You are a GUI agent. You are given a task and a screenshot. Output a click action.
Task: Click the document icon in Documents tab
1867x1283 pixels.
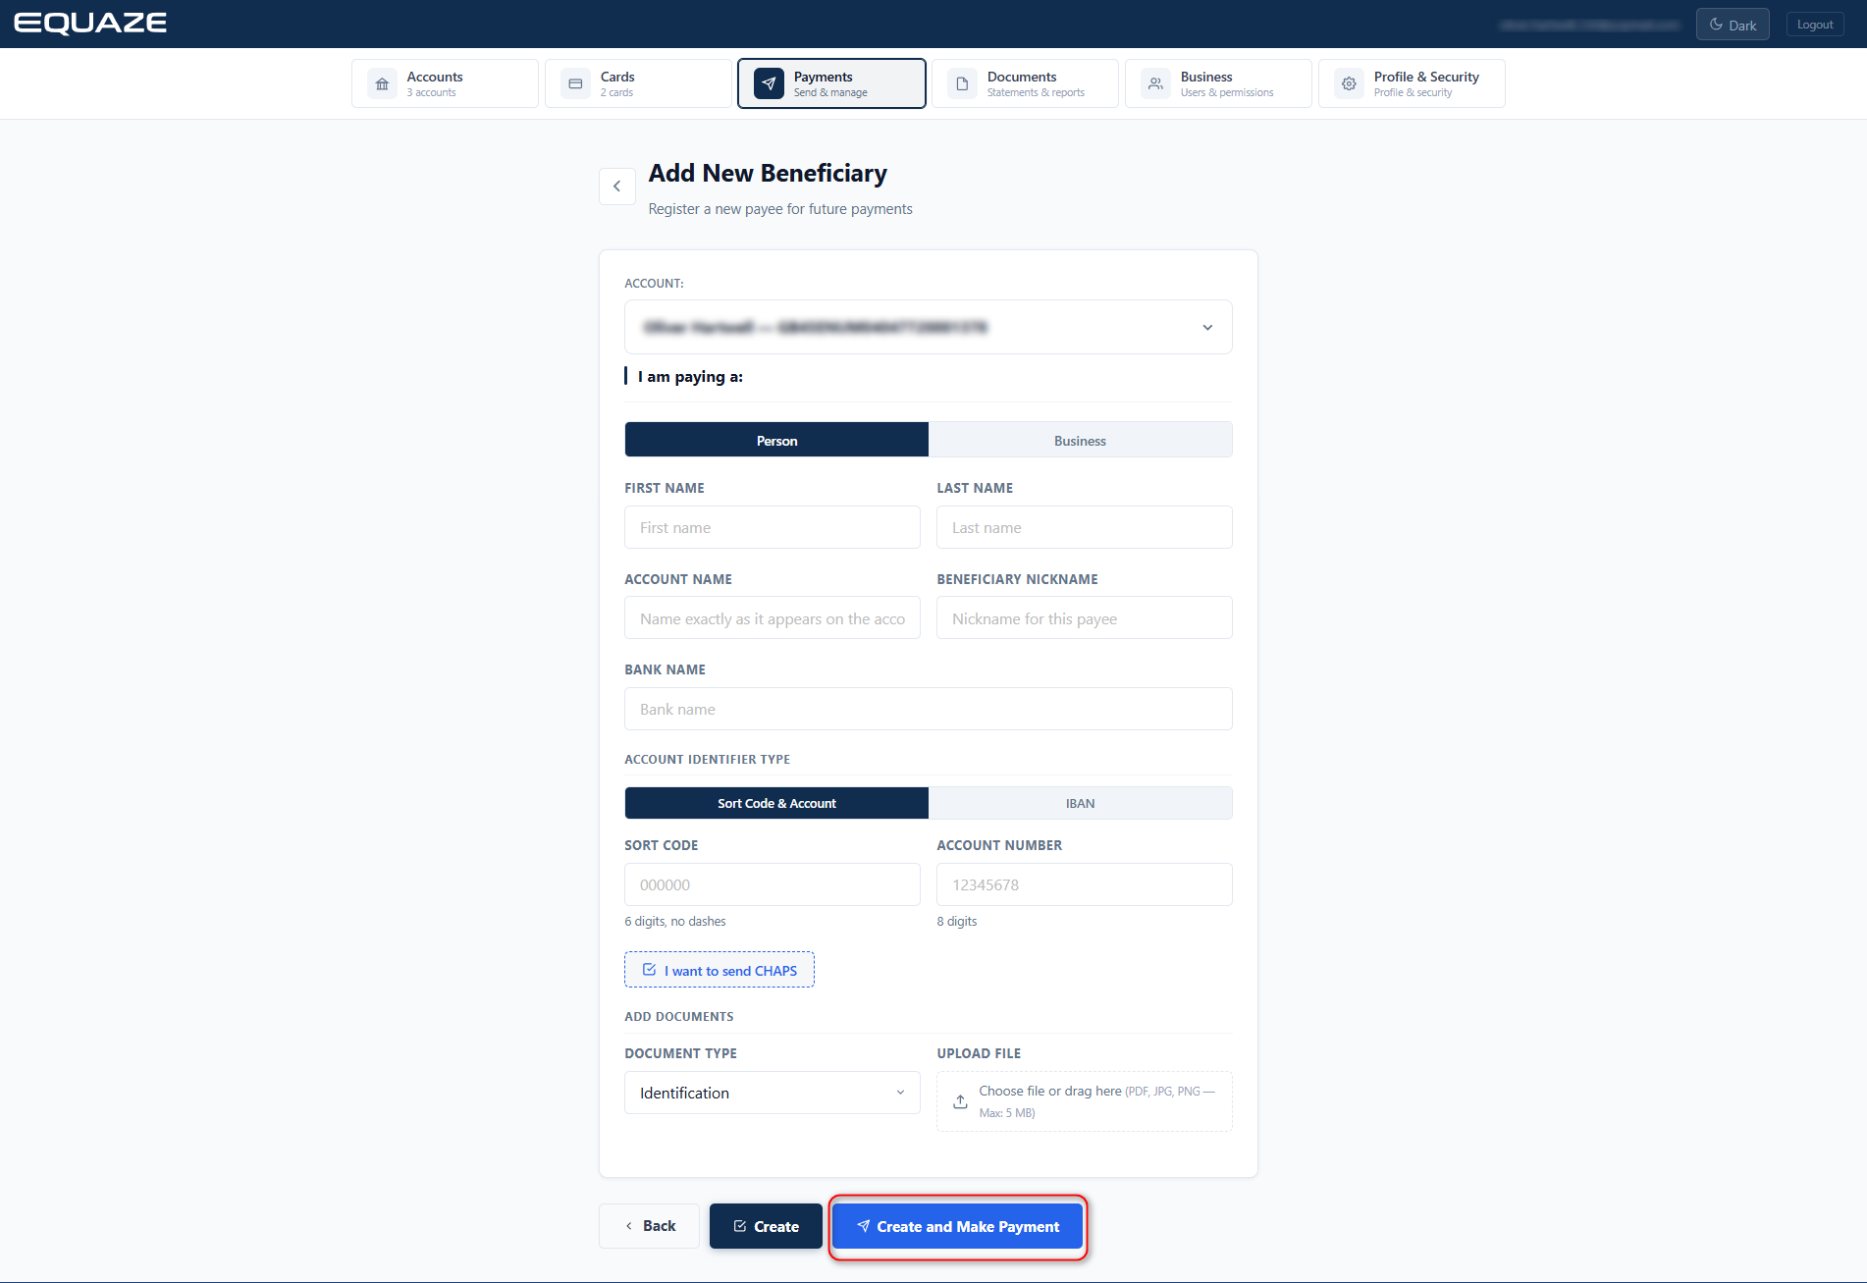click(x=962, y=83)
